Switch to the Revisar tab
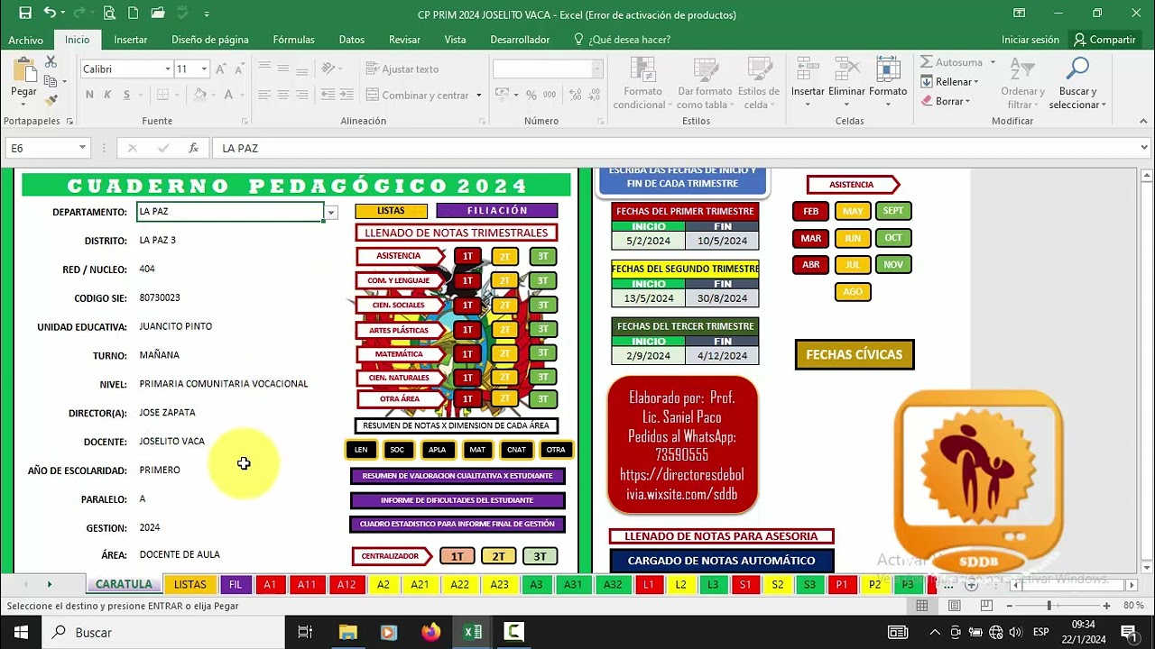This screenshot has height=649, width=1155. [404, 40]
